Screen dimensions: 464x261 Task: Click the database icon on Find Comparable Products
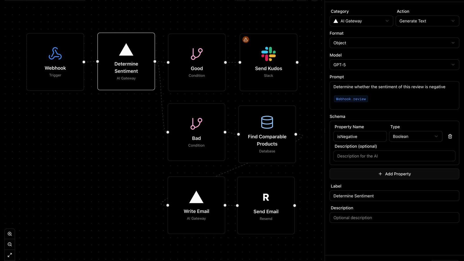coord(267,122)
